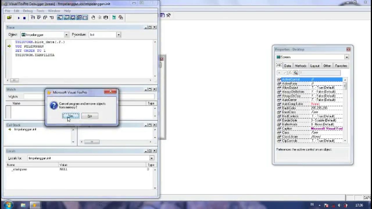Select frmpelanggan.init in Call Stack
Image resolution: width=372 pixels, height=209 pixels.
click(x=25, y=129)
